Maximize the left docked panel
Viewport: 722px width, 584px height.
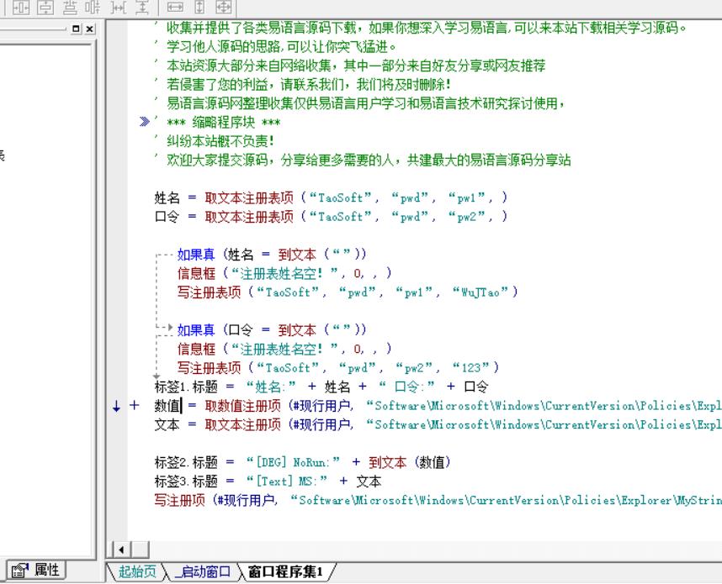pos(77,29)
